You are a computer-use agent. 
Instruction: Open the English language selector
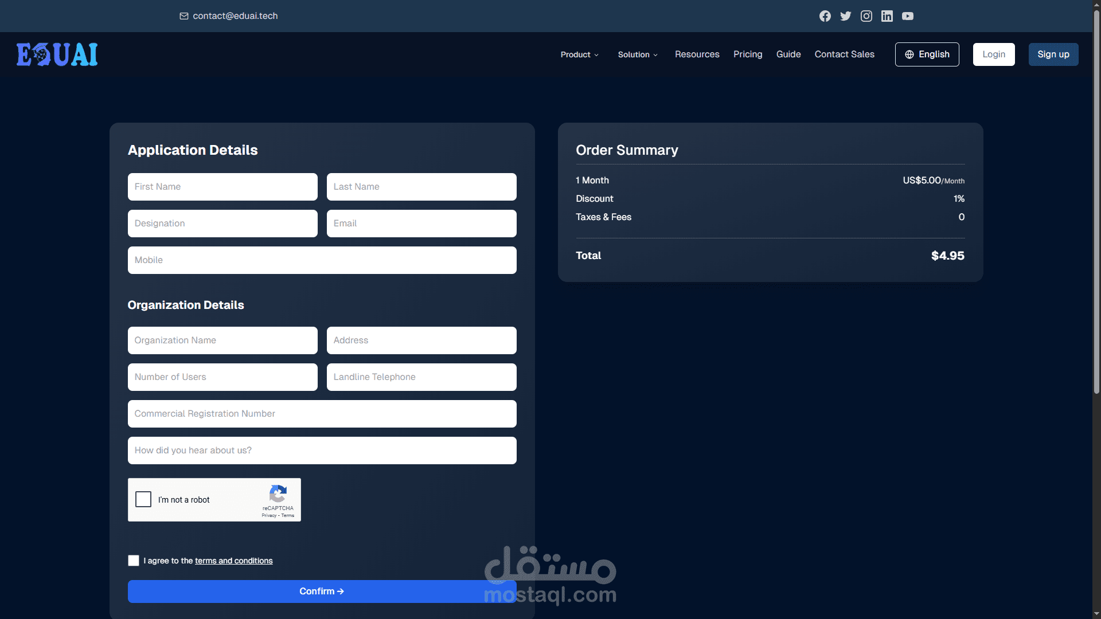pos(927,54)
